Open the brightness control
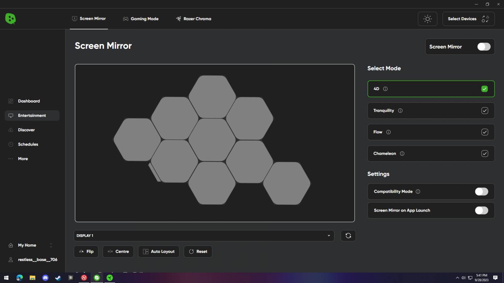Viewport: 504px width, 283px height. click(x=427, y=19)
